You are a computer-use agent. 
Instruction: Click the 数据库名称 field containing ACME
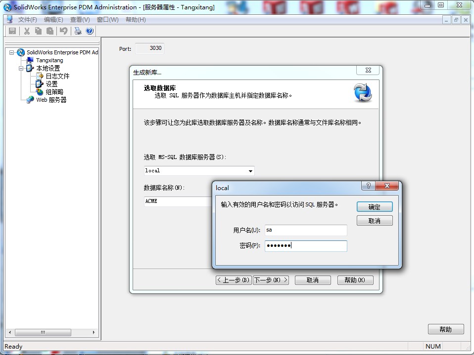click(x=178, y=201)
